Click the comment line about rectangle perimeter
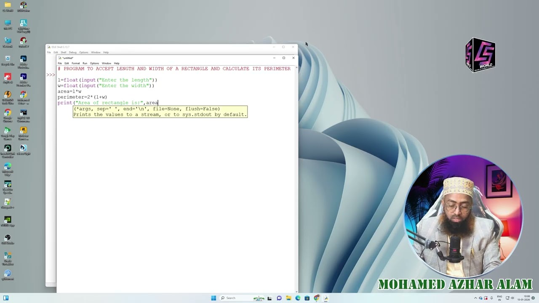539x303 pixels. point(174,69)
